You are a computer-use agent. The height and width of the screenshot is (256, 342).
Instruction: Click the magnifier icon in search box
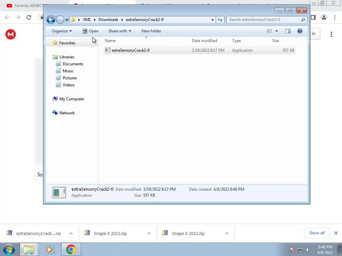303,20
